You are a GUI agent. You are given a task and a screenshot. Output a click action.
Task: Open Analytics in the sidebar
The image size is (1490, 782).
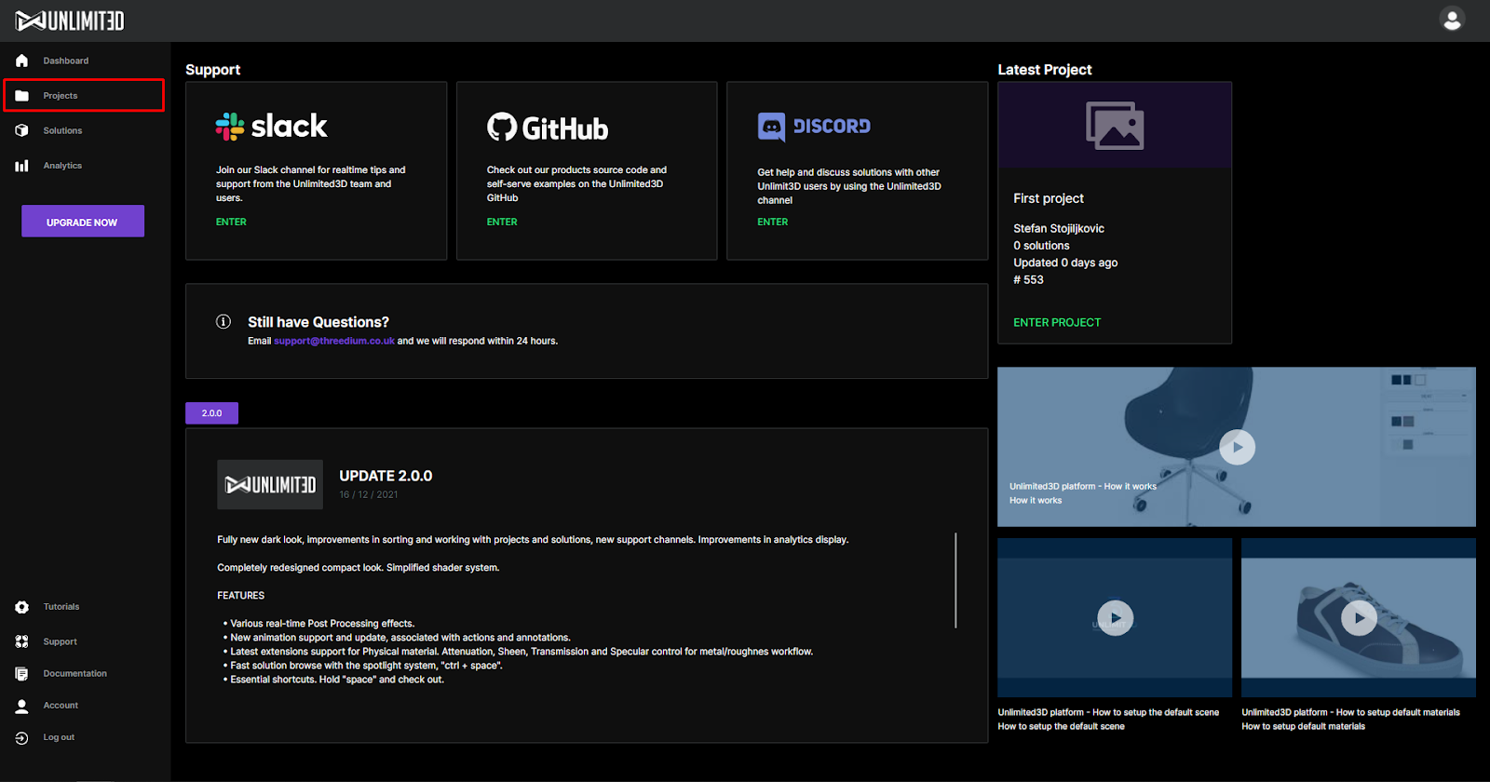(62, 166)
